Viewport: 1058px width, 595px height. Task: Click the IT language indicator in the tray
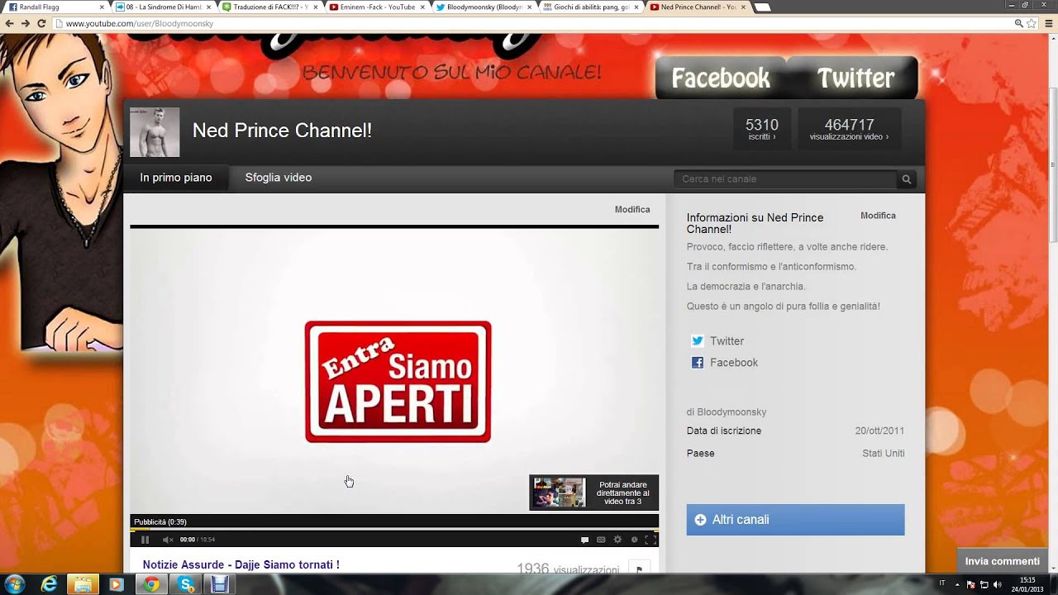942,583
